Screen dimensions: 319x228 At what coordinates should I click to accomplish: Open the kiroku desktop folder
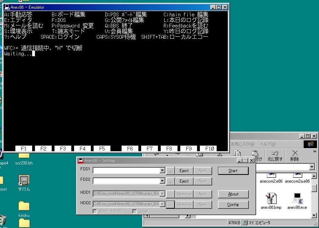click(x=24, y=209)
